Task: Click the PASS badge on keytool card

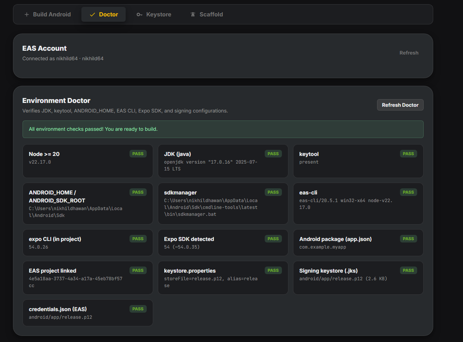Action: tap(408, 154)
